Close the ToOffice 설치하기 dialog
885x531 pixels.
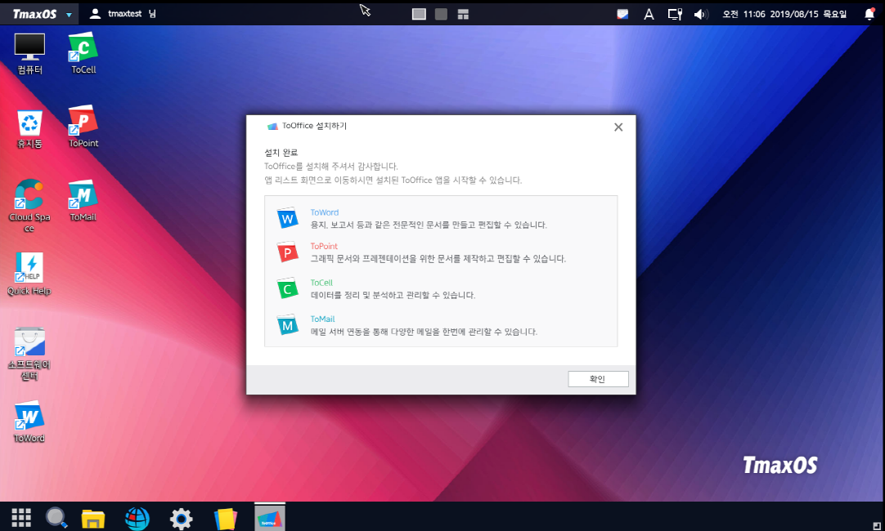point(618,127)
